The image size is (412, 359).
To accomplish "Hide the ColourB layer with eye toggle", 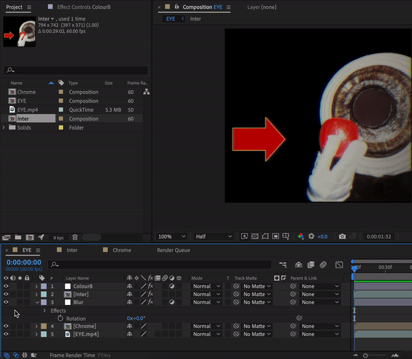I will point(6,286).
